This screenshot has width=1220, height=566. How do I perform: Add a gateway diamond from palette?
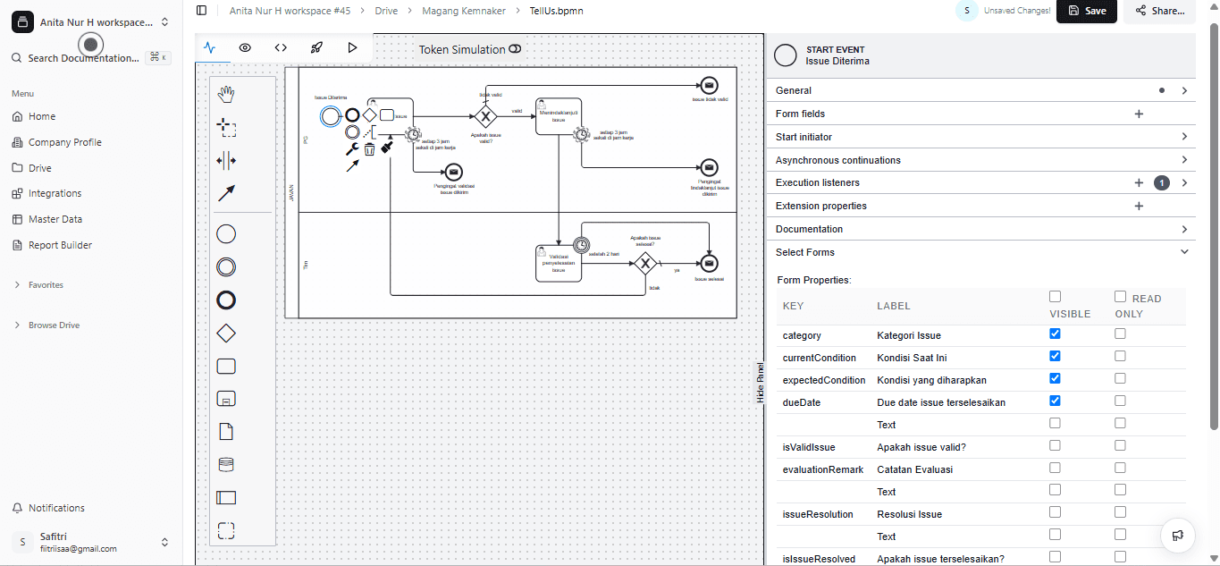pyautogui.click(x=227, y=334)
